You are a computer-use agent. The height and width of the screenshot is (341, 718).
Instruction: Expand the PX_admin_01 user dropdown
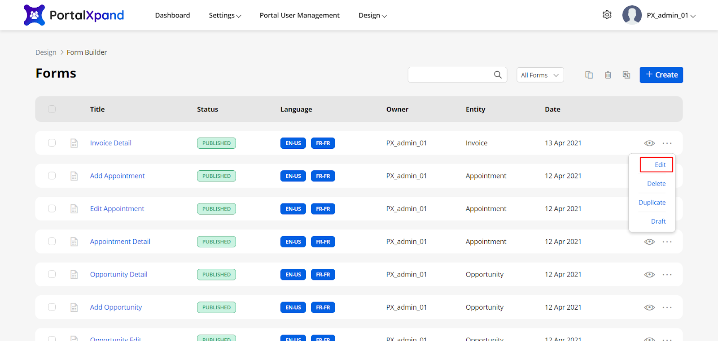point(671,15)
